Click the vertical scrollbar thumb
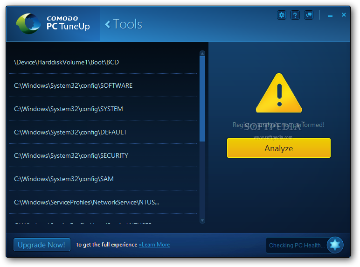The image size is (360, 267). [202, 99]
